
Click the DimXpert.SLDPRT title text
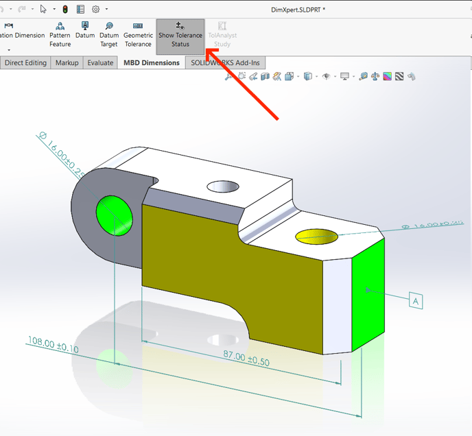(x=298, y=10)
